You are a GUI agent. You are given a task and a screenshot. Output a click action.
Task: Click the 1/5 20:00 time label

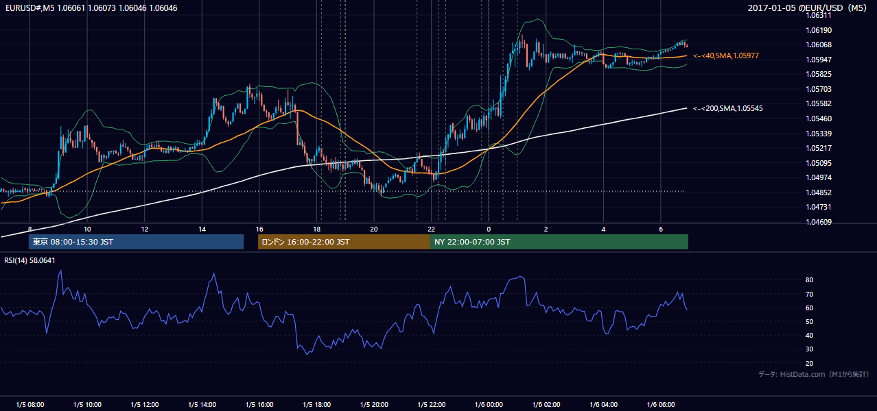click(x=373, y=405)
